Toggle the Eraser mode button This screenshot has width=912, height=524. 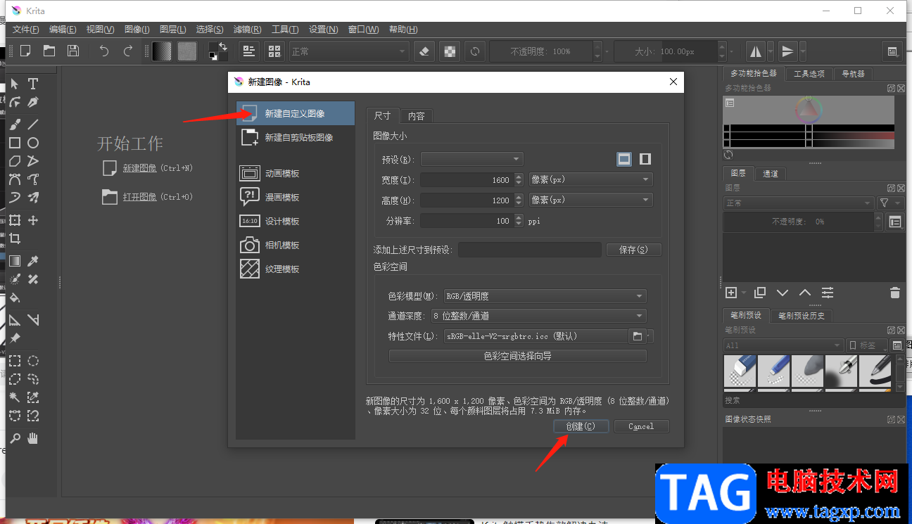click(x=424, y=51)
